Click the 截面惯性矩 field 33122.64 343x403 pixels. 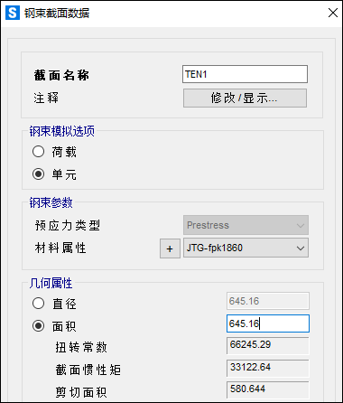point(268,368)
